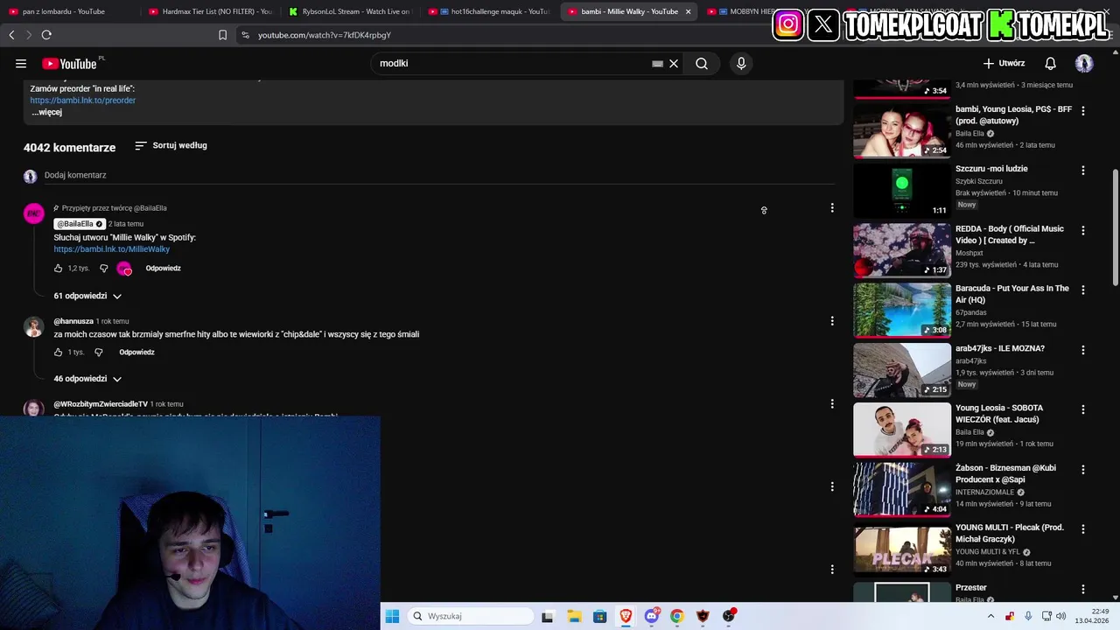This screenshot has width=1120, height=630.
Task: Clear the search box text with X
Action: point(674,63)
